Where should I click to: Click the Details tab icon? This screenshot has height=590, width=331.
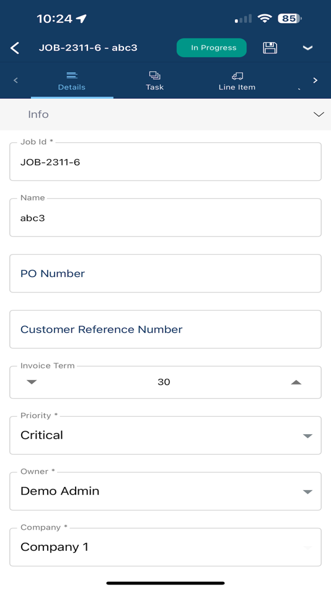click(x=72, y=76)
